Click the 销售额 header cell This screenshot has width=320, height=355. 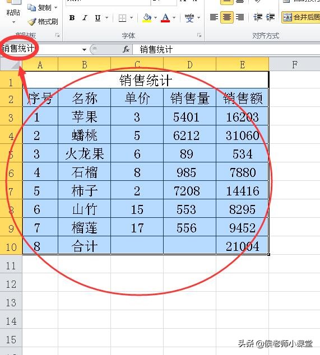click(242, 97)
